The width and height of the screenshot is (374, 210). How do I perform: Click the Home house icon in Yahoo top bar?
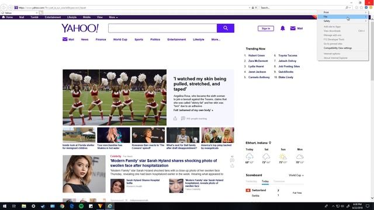coord(4,17)
